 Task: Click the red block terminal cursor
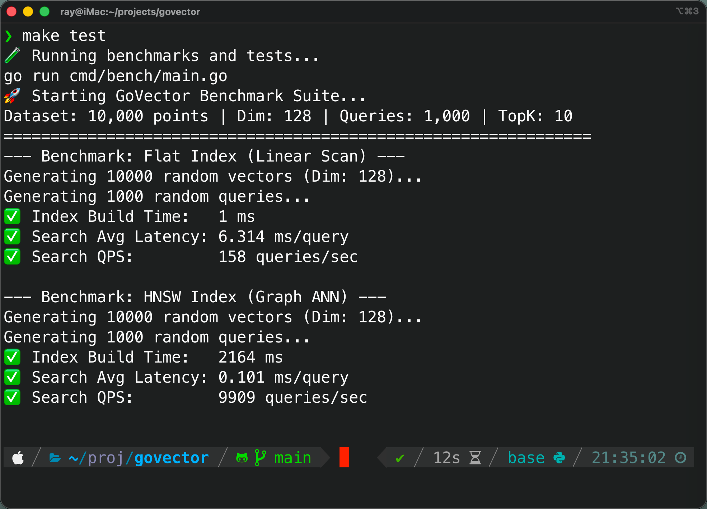(345, 457)
